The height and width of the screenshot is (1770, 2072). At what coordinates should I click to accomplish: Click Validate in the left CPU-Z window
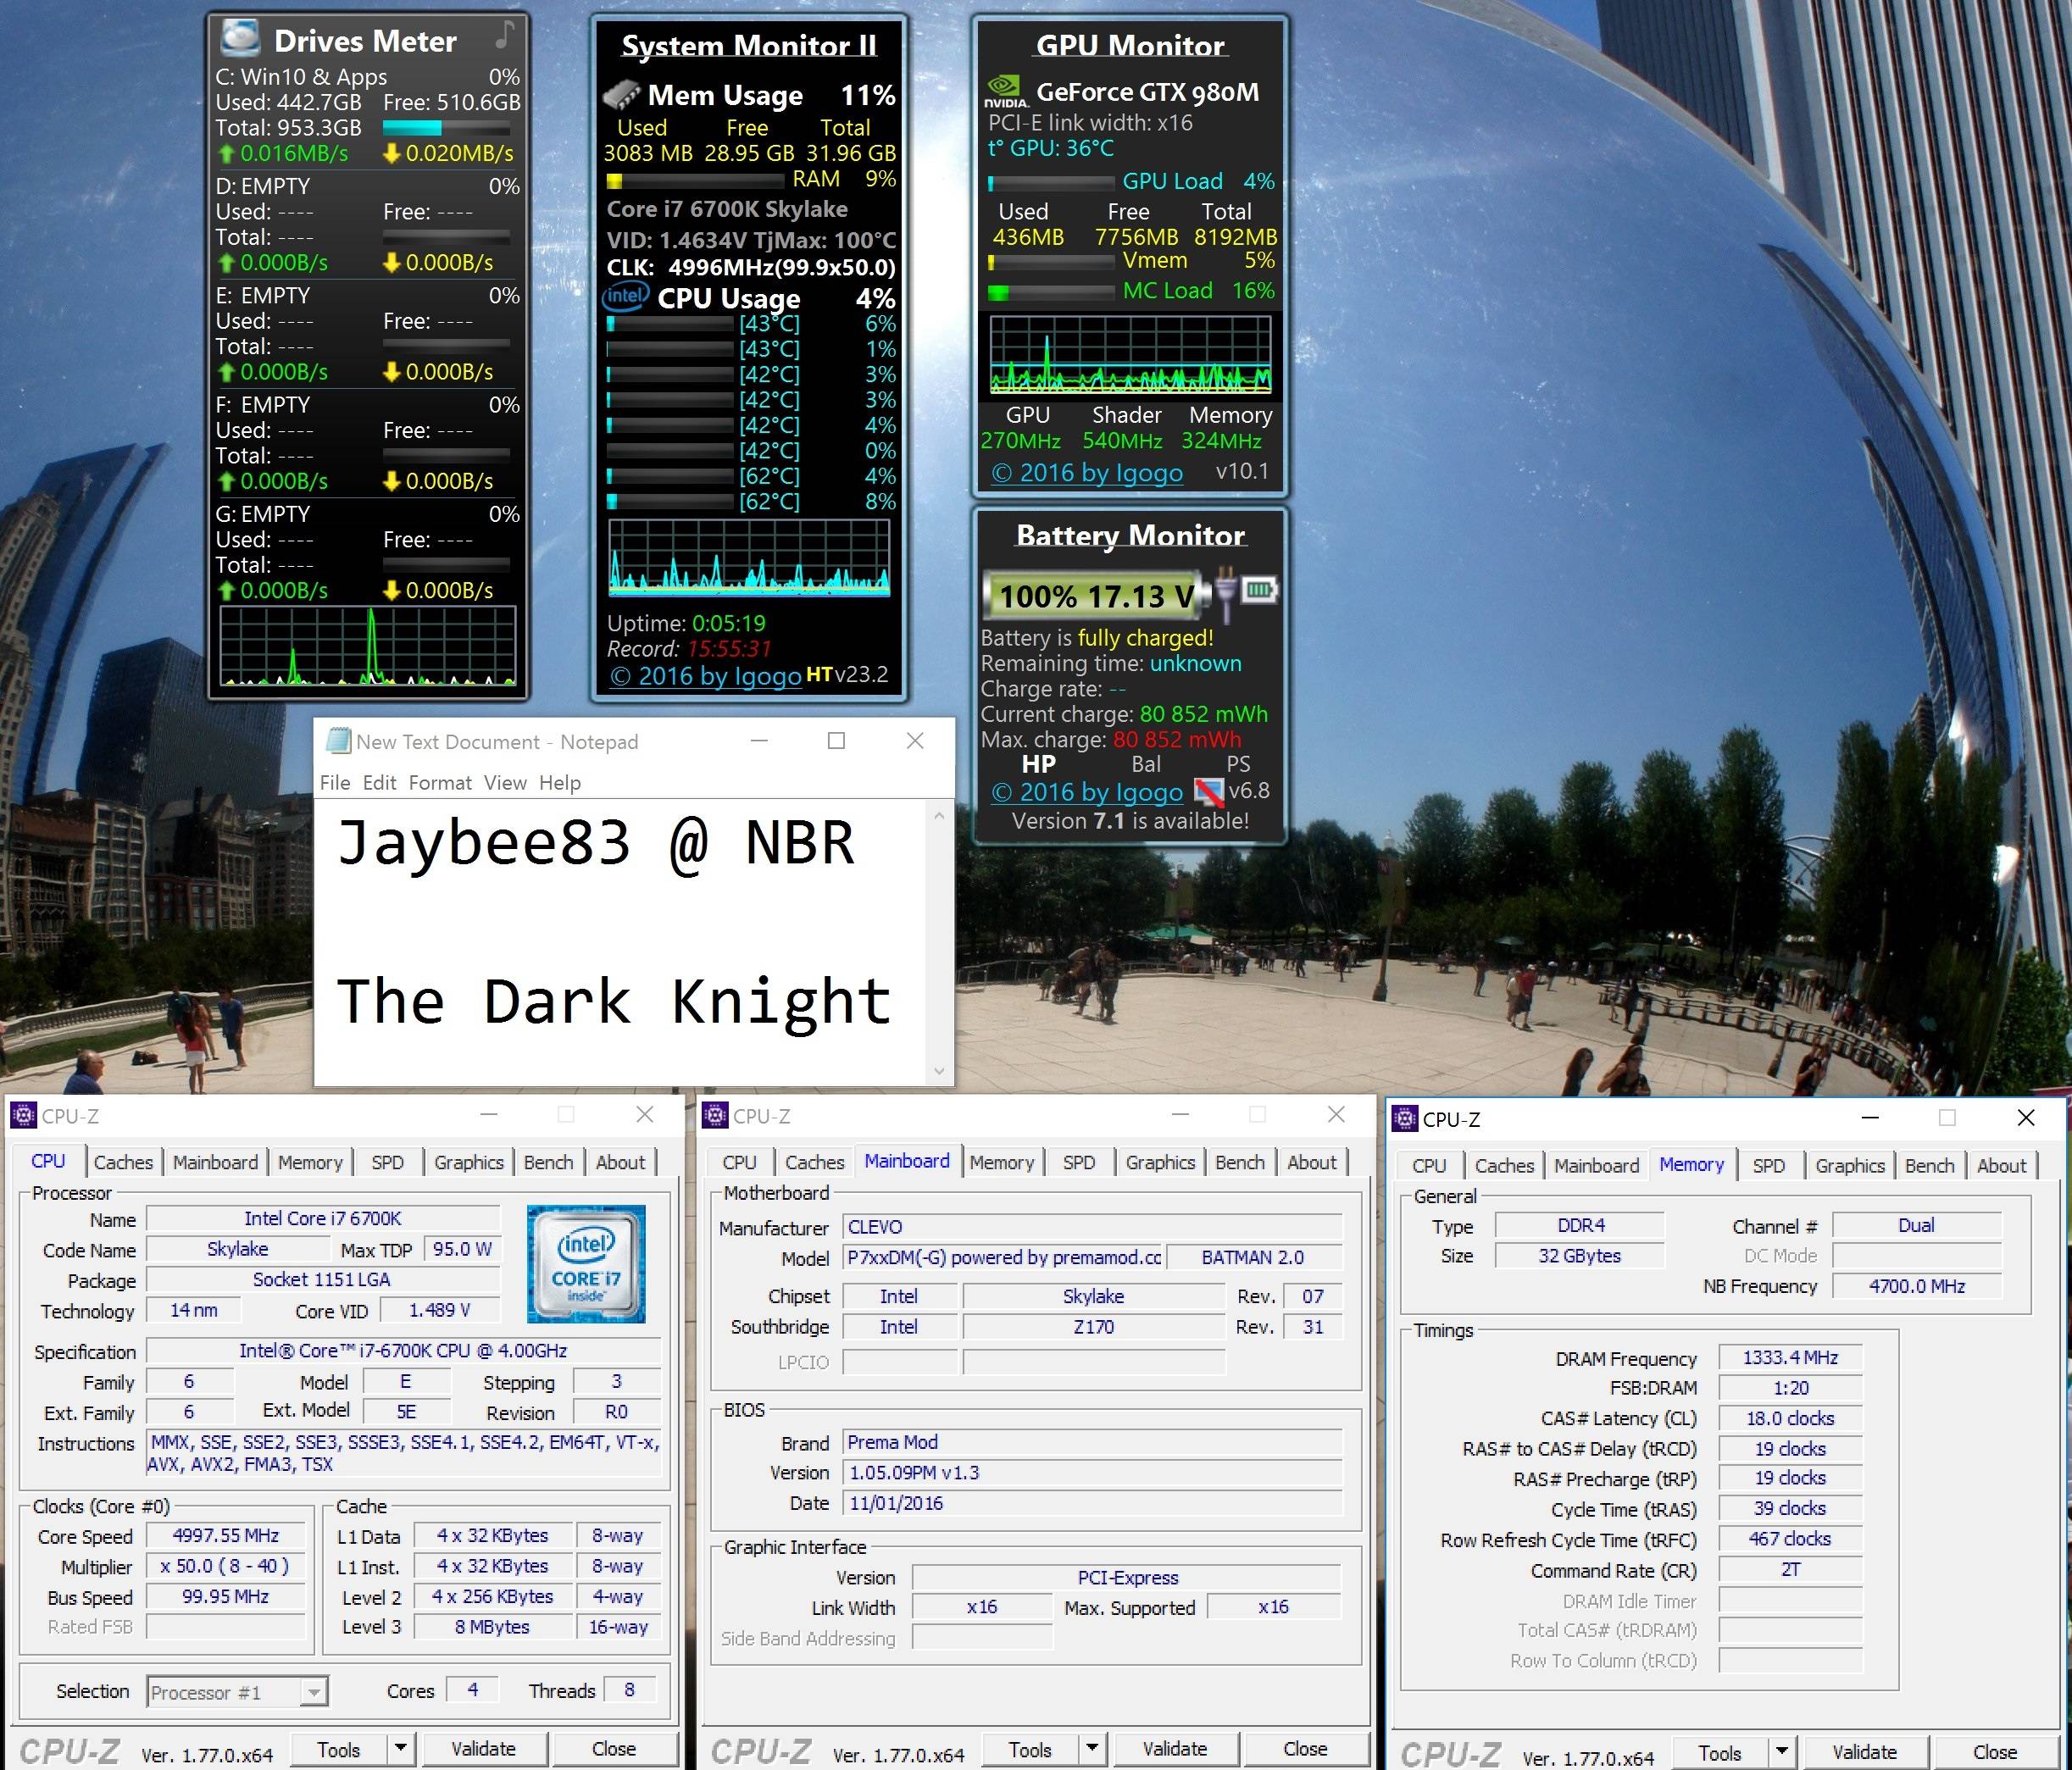[483, 1748]
